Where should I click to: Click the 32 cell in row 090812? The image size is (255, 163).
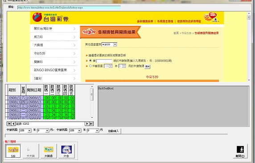(72, 106)
